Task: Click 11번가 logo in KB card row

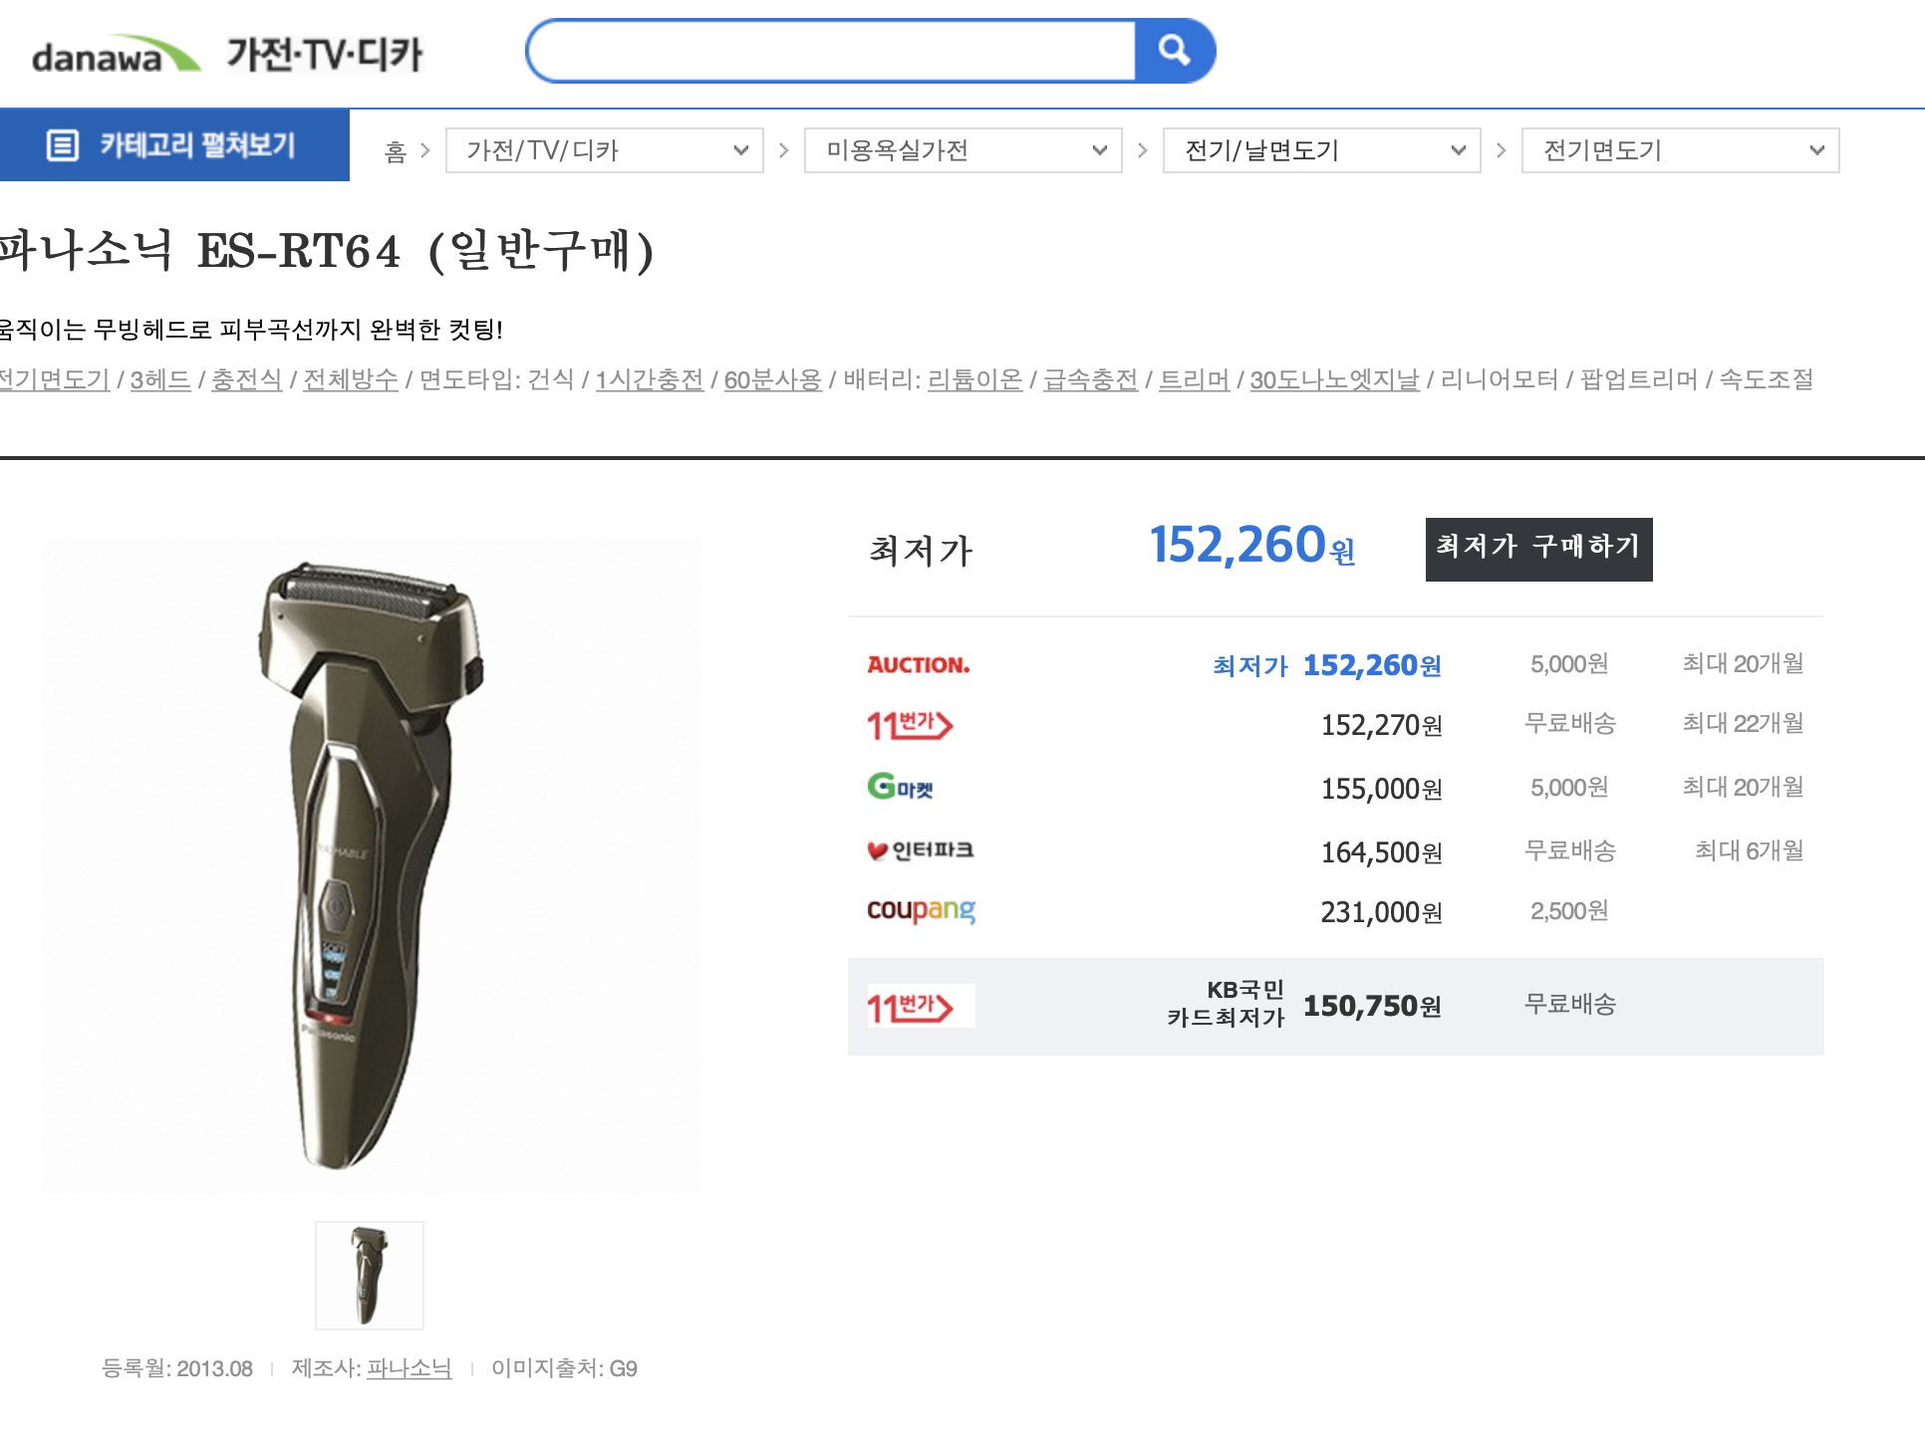Action: point(910,1007)
